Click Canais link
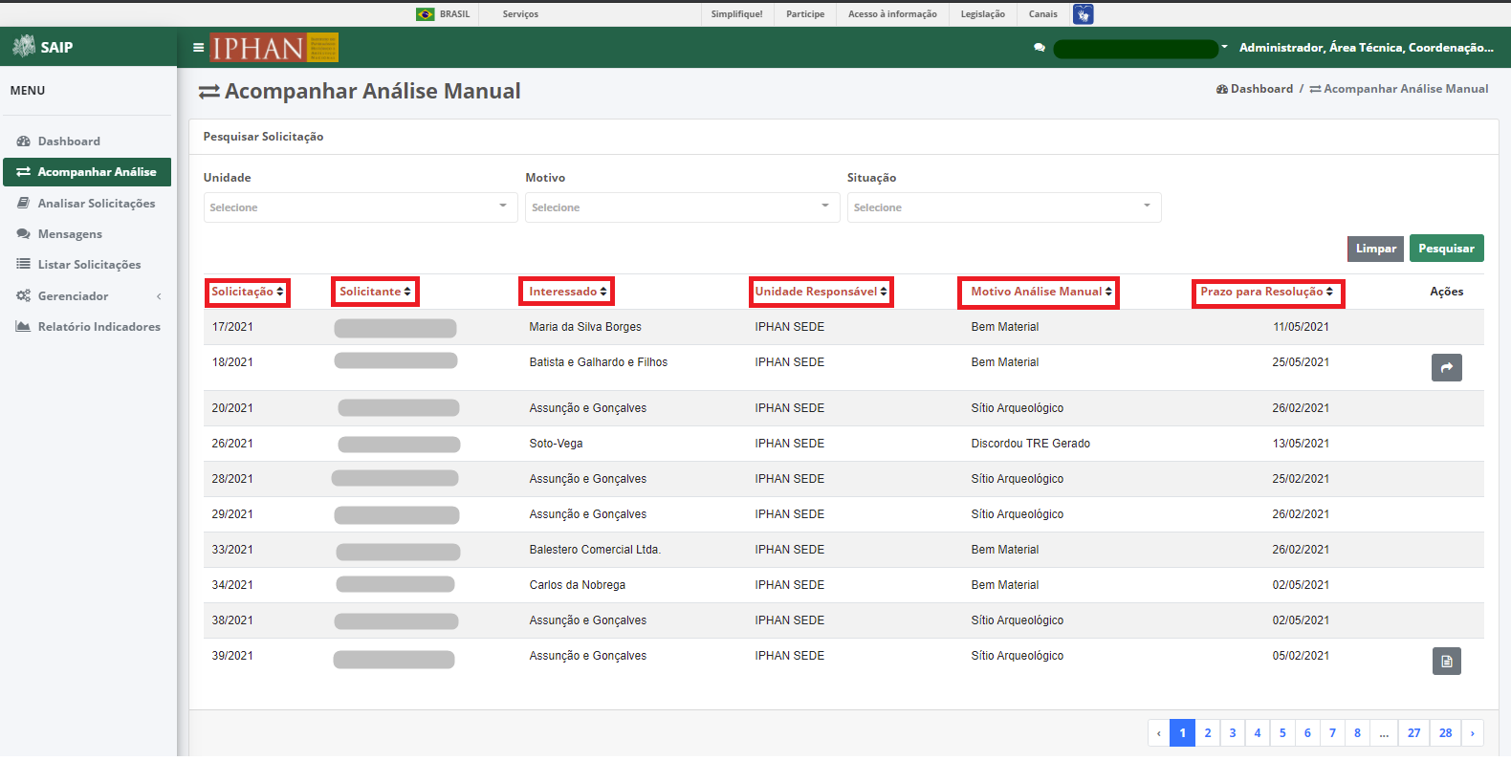This screenshot has width=1511, height=761. (x=1043, y=14)
